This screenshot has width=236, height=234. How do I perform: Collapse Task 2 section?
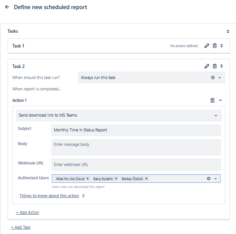coord(222,66)
